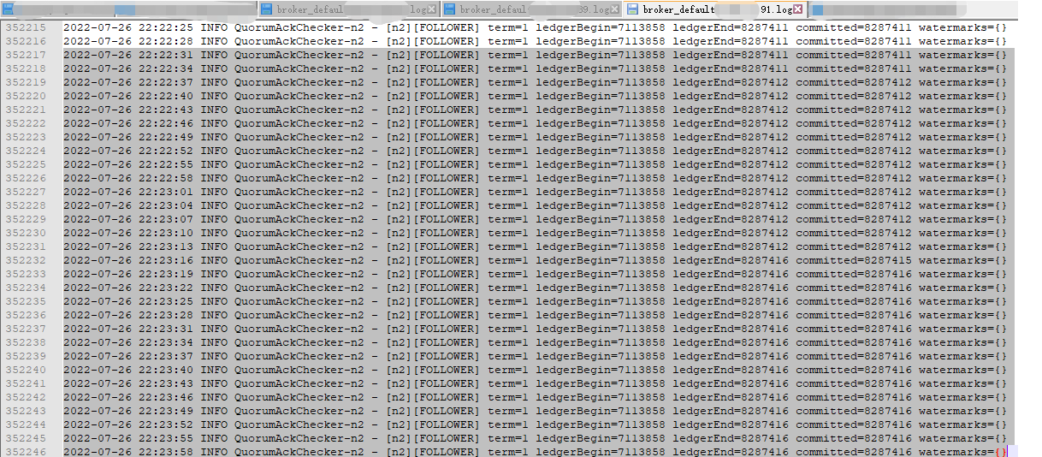Click timestamp 22:23:01 on line 352227
The image size is (1042, 457).
pos(166,192)
